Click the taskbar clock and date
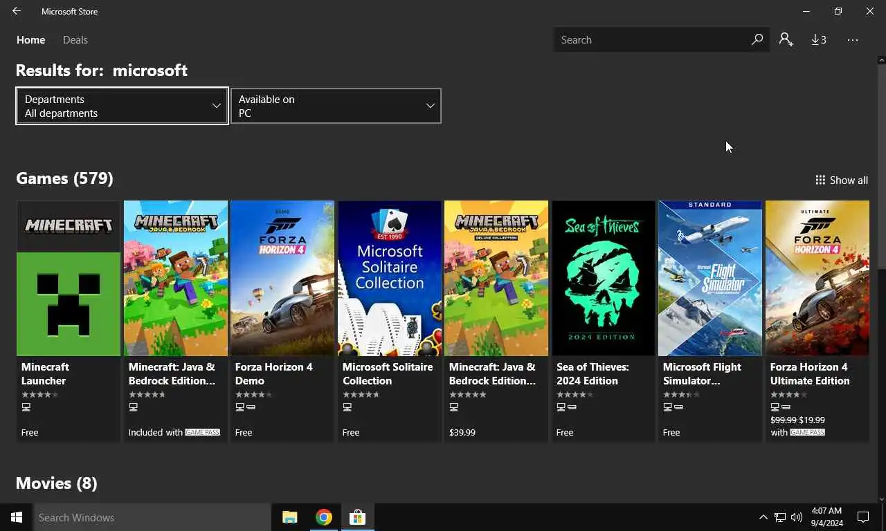886x531 pixels. 826,517
